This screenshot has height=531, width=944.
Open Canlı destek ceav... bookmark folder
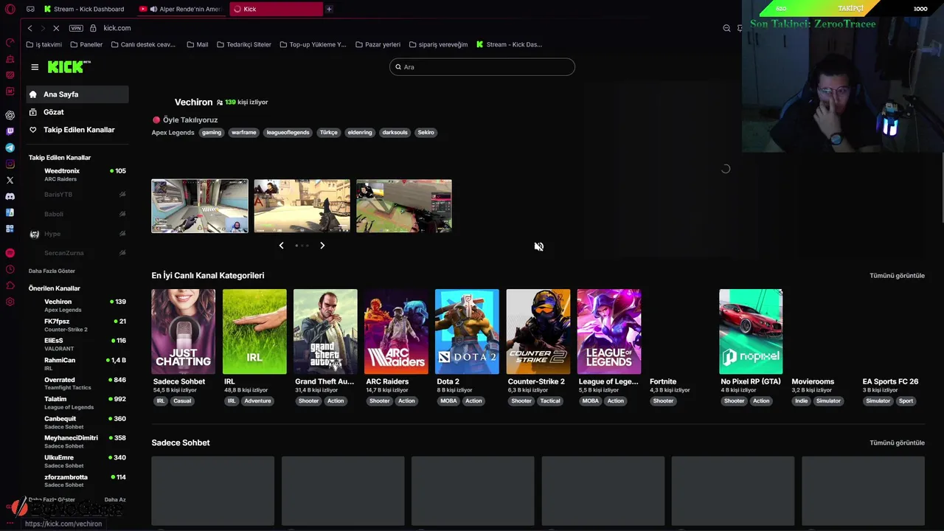(143, 44)
